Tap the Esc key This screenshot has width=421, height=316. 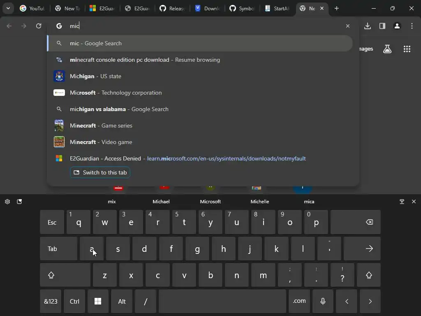click(52, 222)
